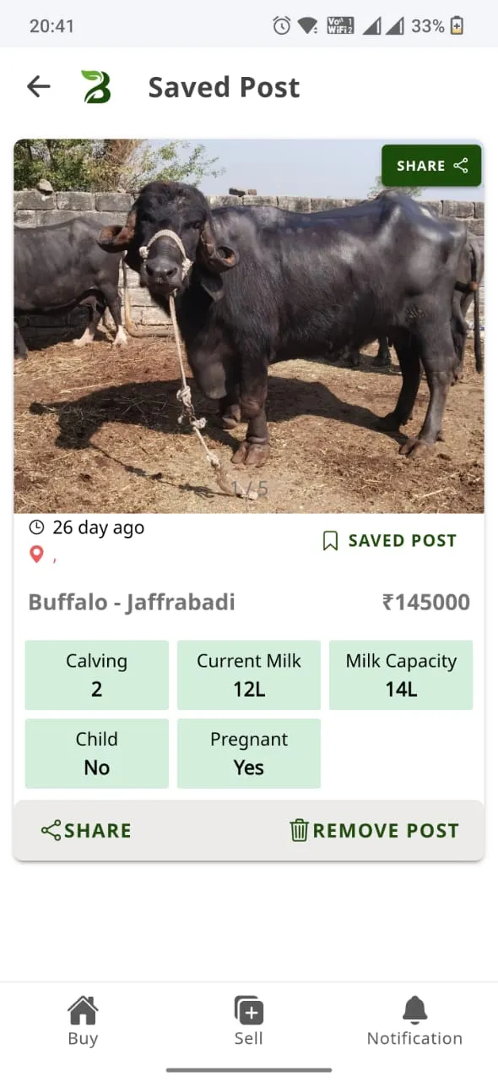Go to the Notification tab

(414, 1021)
